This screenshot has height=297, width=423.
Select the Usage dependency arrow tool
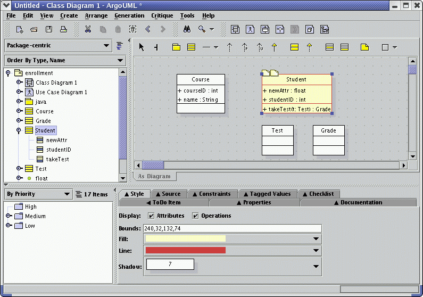[260, 47]
